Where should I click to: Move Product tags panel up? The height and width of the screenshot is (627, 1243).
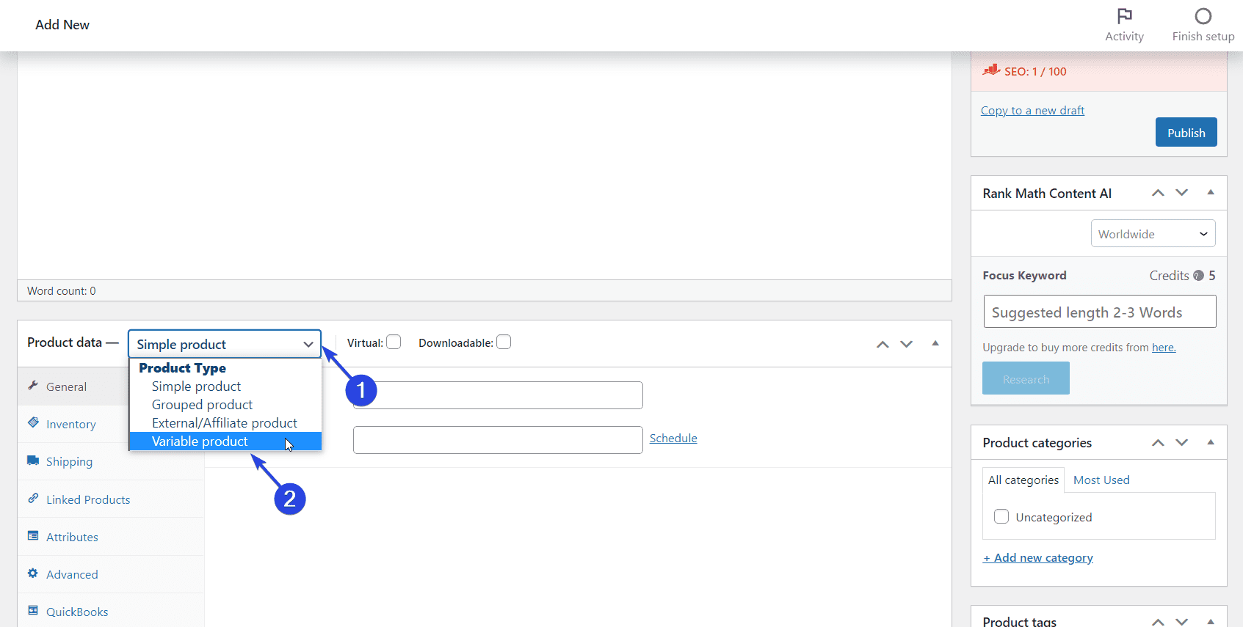coord(1158,622)
